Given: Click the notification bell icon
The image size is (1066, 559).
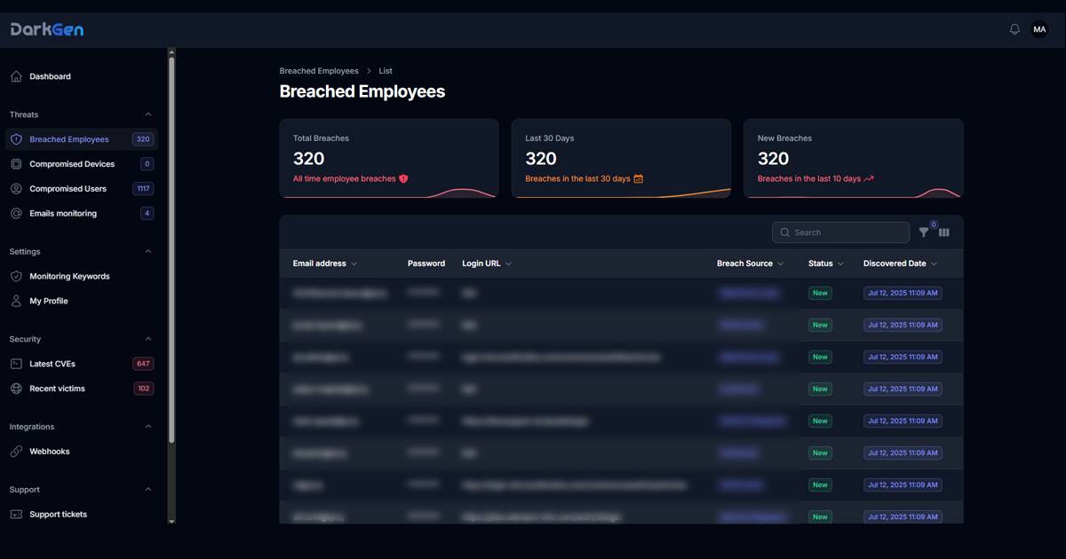Looking at the screenshot, I should coord(1014,29).
